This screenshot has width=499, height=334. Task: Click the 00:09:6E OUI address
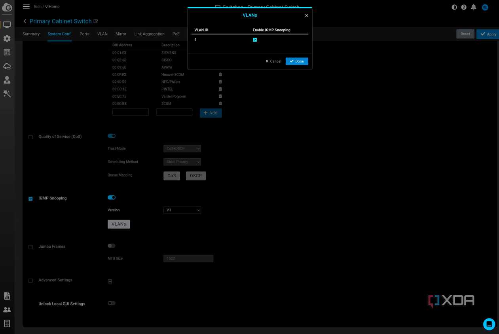120,67
